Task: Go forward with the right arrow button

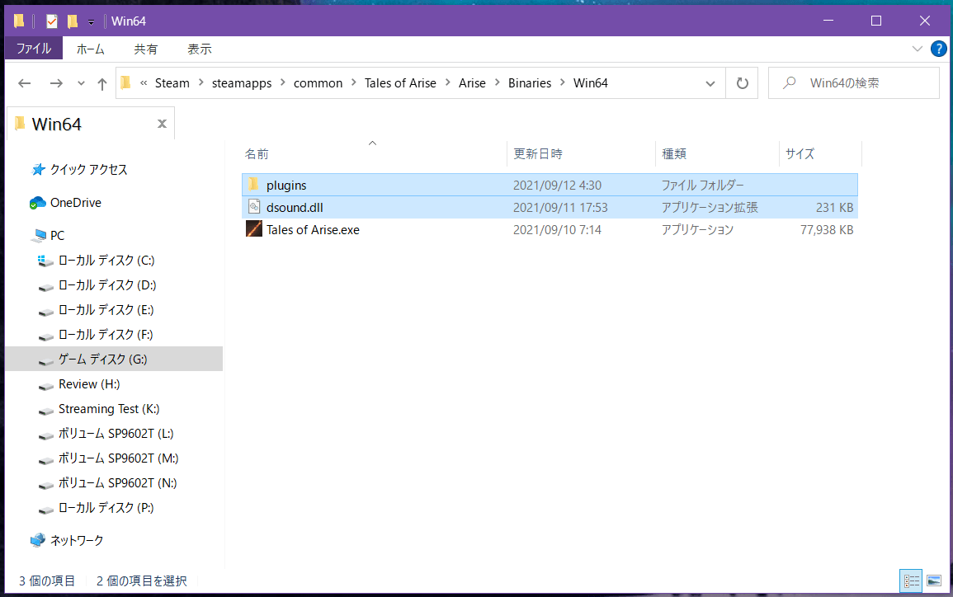Action: pos(56,83)
